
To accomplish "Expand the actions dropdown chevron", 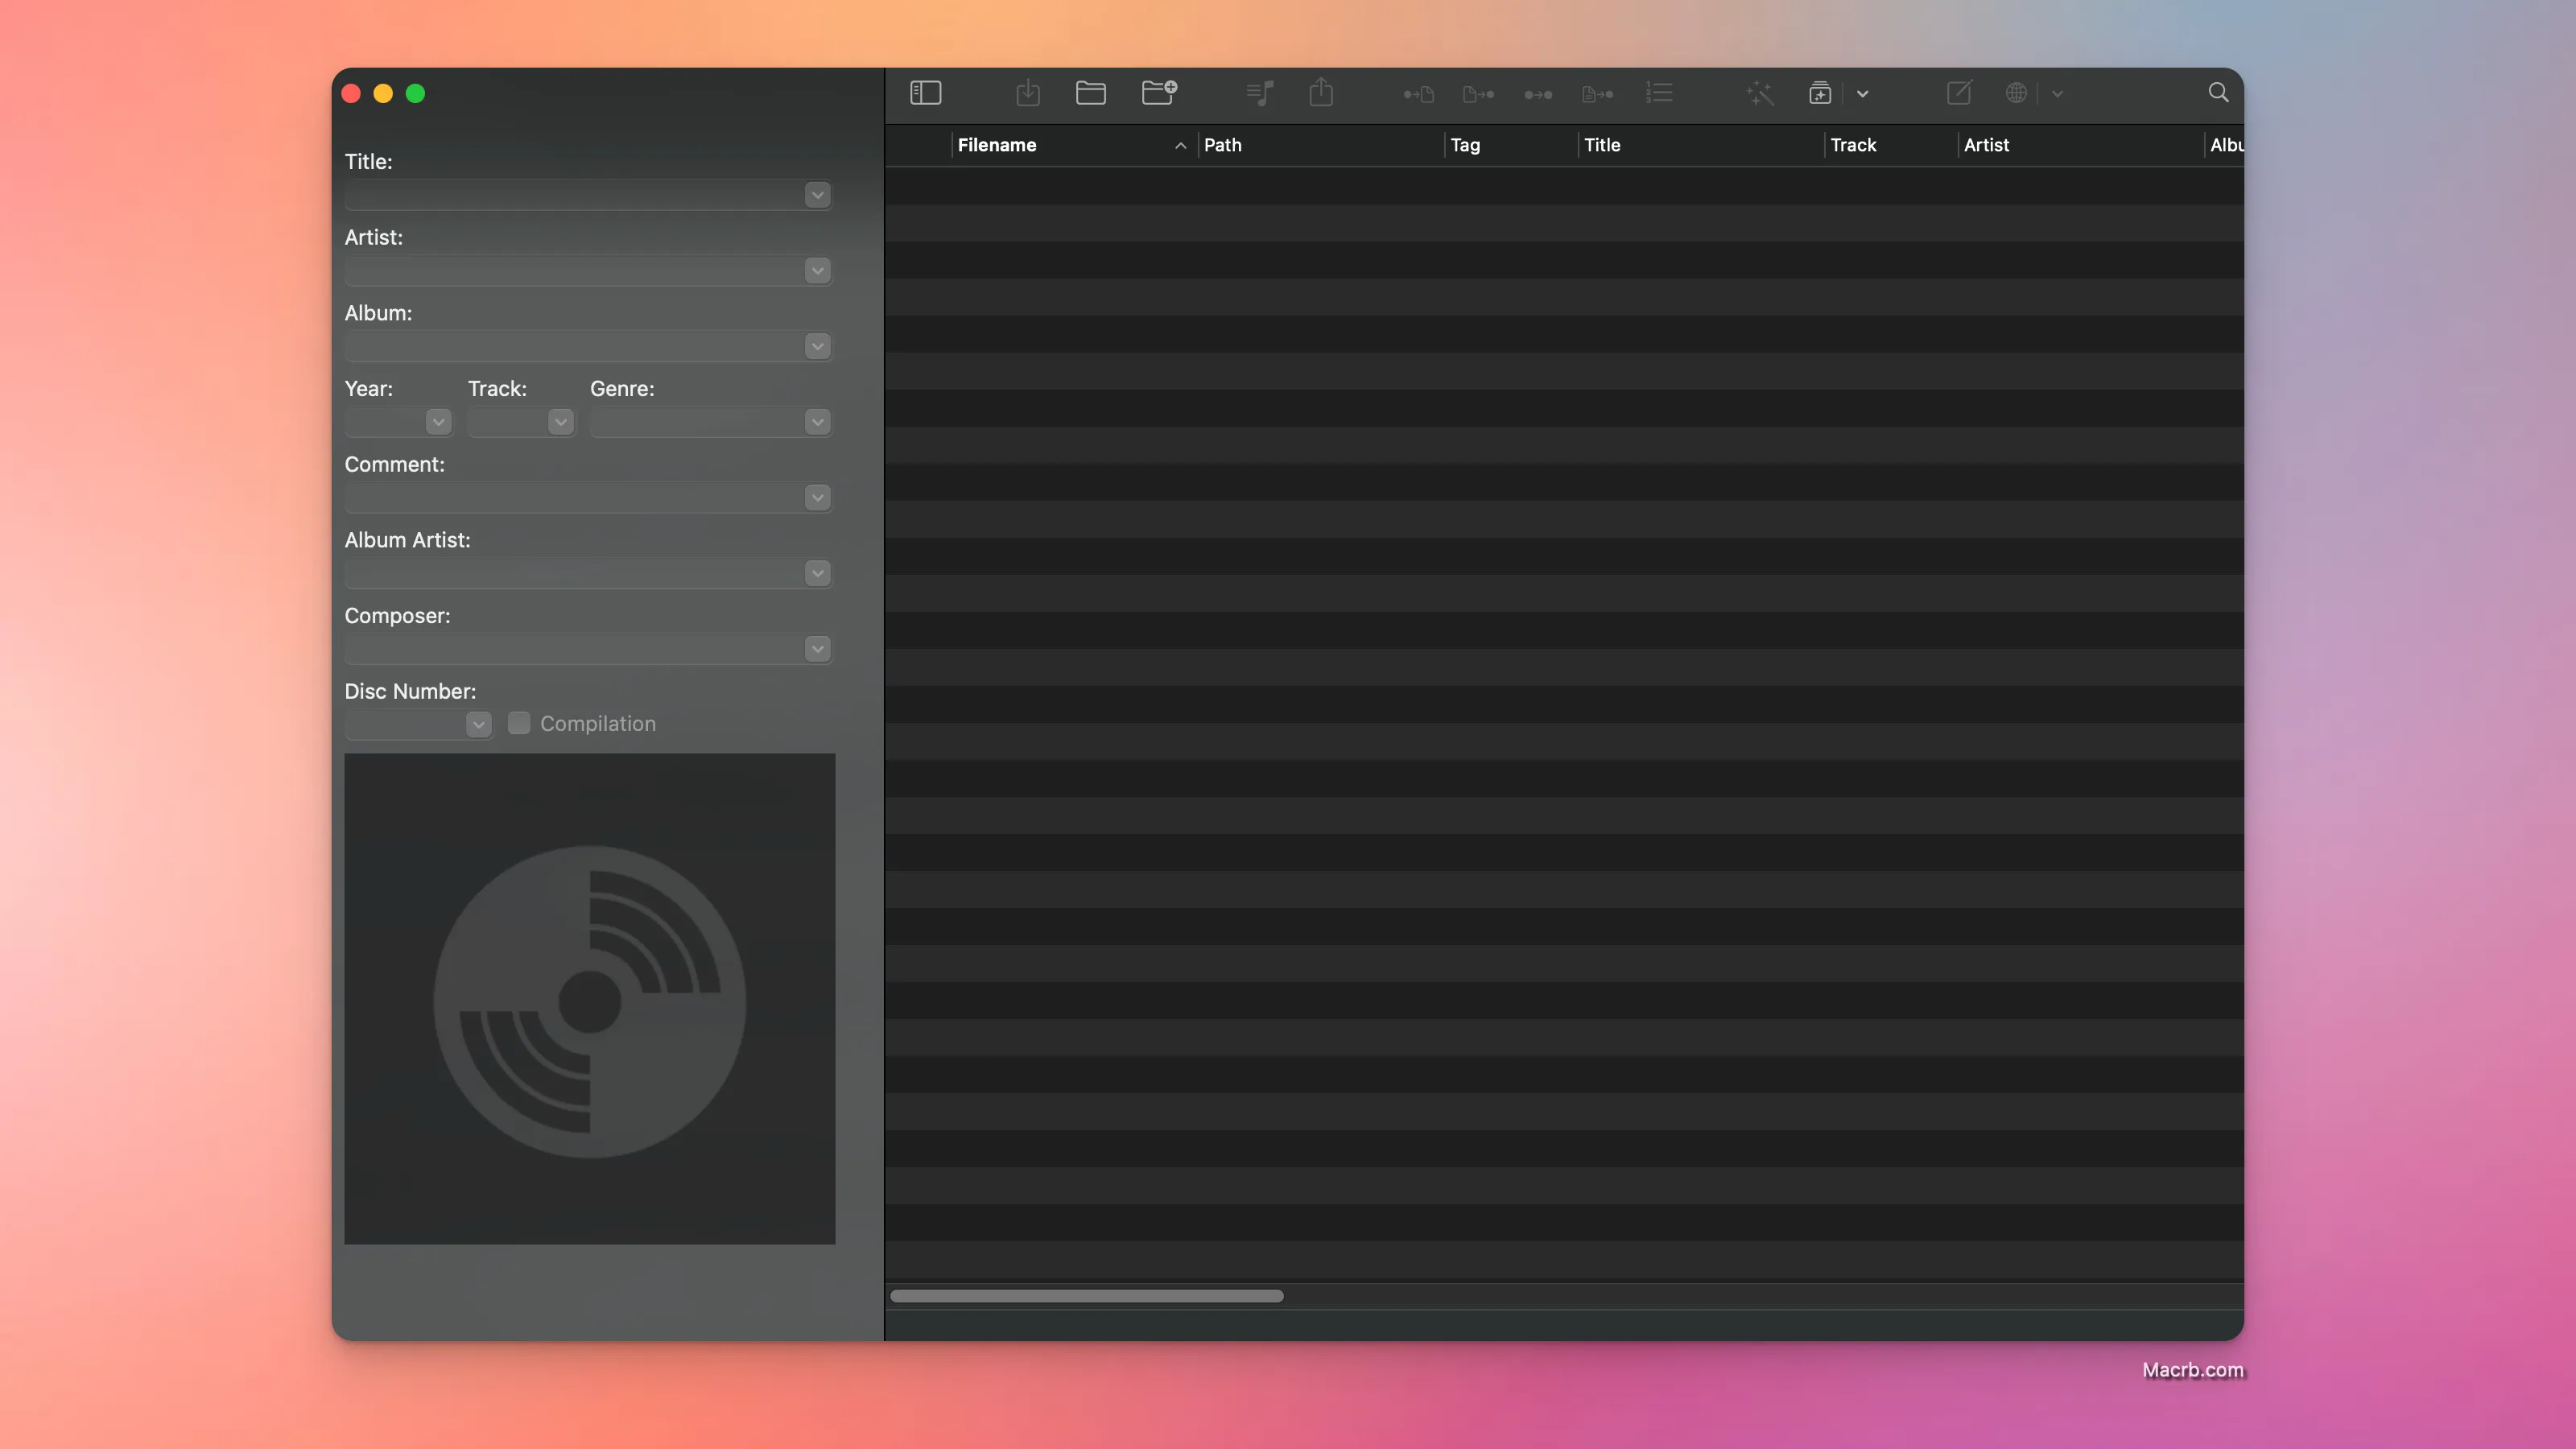I will tap(1862, 94).
